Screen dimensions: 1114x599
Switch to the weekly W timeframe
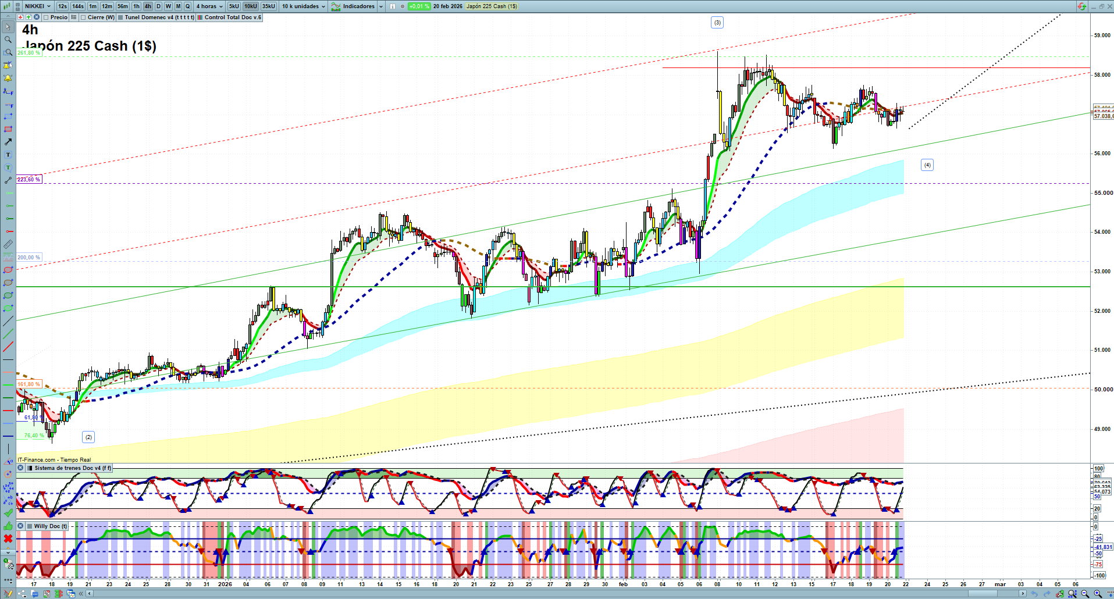(x=168, y=6)
